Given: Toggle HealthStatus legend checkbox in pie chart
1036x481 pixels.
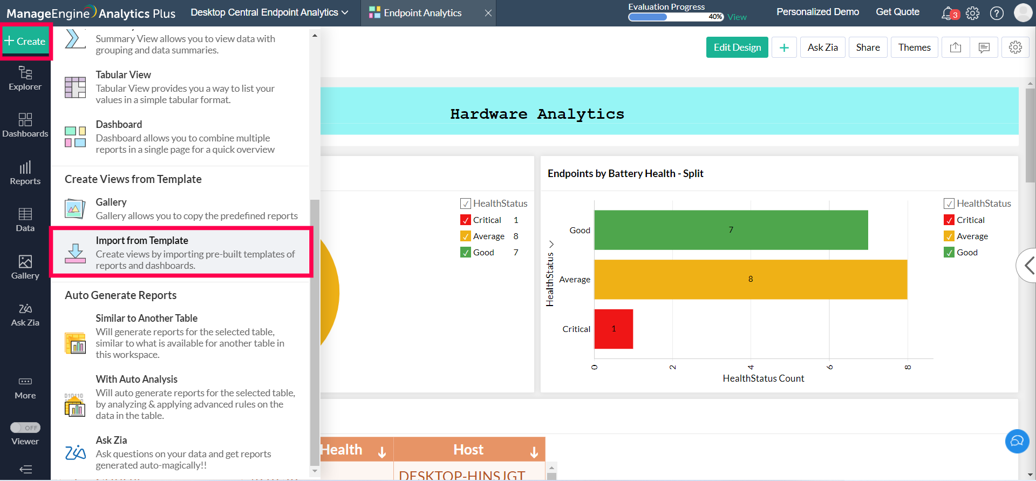Looking at the screenshot, I should (465, 204).
